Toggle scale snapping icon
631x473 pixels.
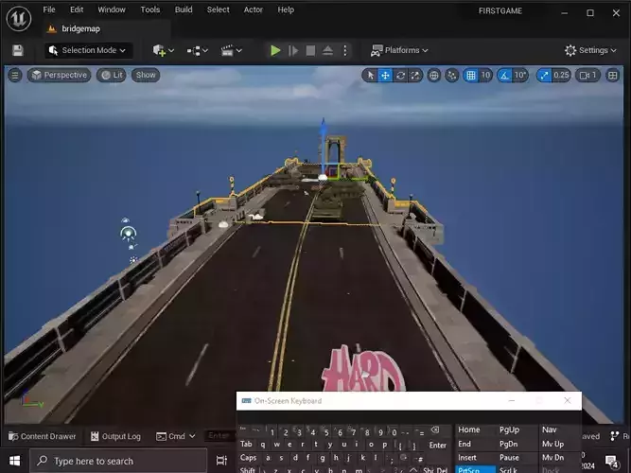[544, 76]
